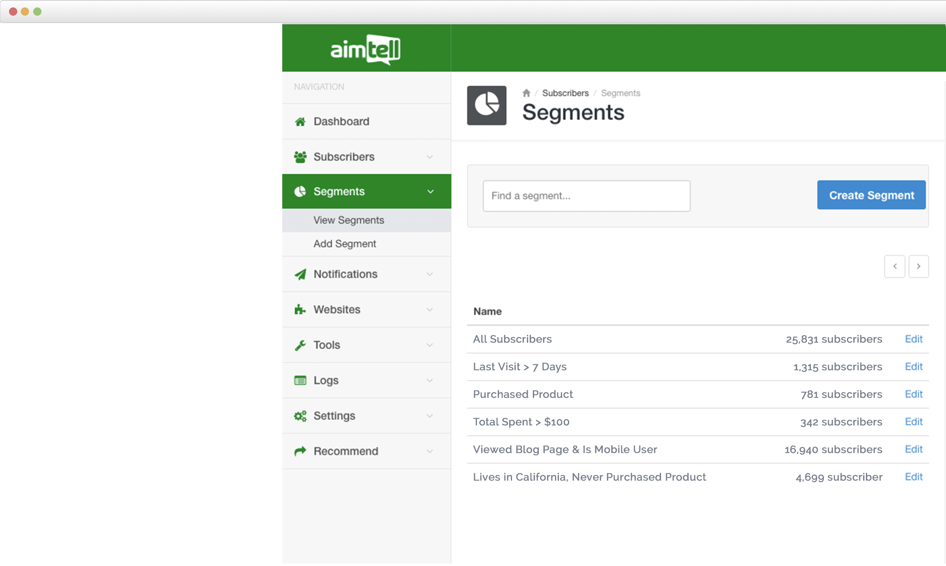The image size is (946, 566).
Task: Expand the Subscribers sidebar section
Action: tap(430, 156)
